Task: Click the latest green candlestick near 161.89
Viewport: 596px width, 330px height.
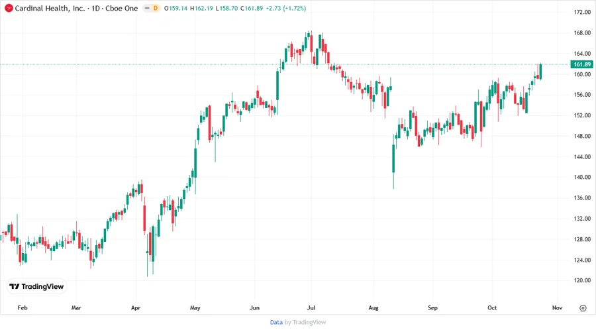Action: click(540, 72)
